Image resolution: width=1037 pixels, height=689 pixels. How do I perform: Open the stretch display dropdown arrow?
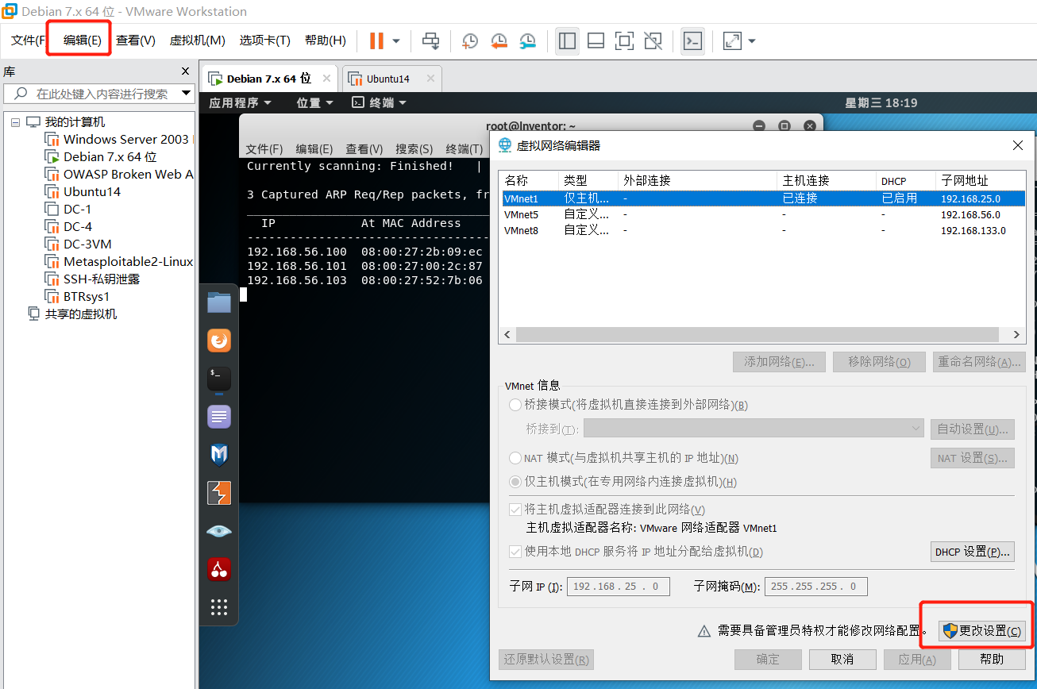click(x=752, y=40)
